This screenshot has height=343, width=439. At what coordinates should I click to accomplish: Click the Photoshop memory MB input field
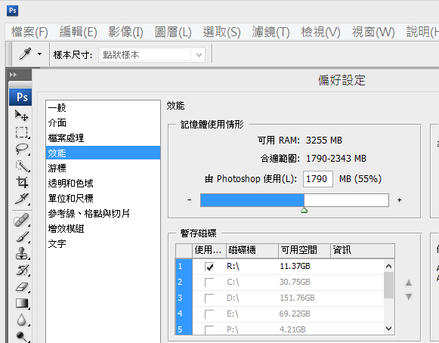point(318,179)
